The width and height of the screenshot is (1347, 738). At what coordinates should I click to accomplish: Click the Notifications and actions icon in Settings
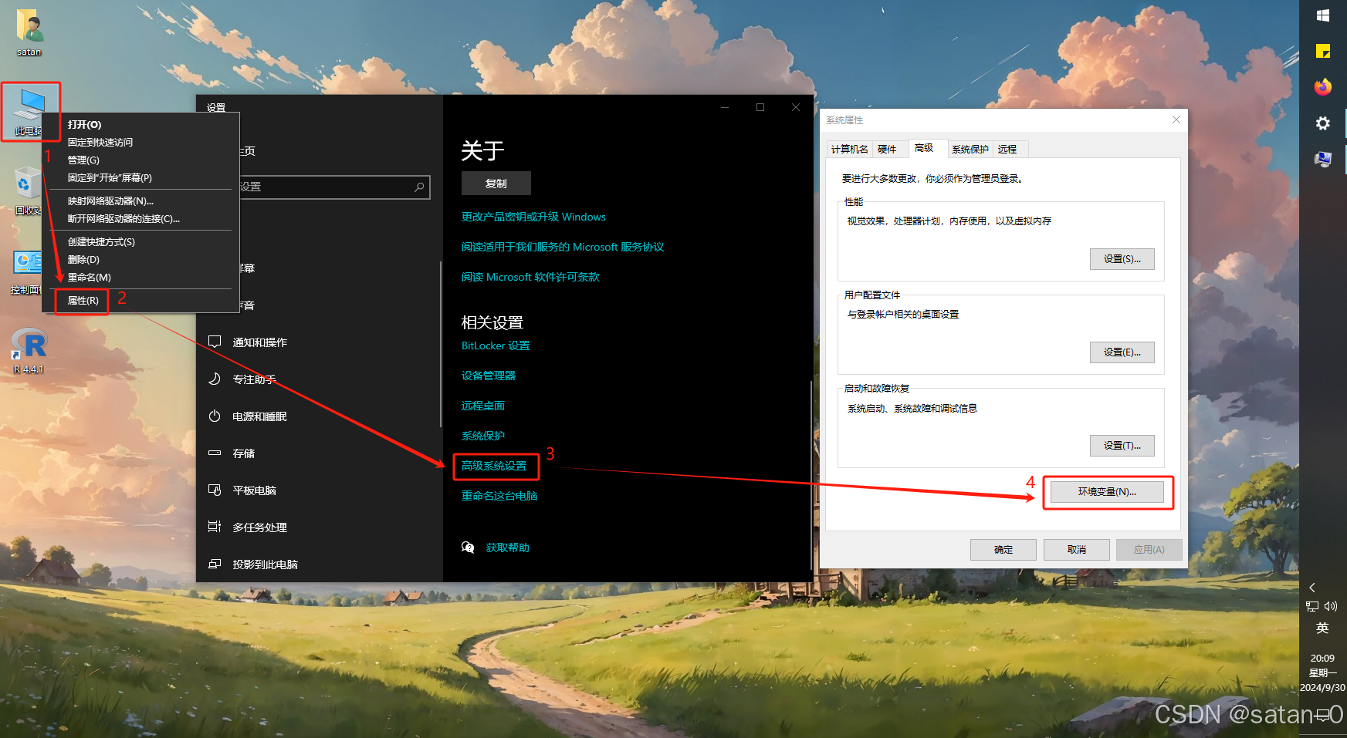(x=215, y=342)
